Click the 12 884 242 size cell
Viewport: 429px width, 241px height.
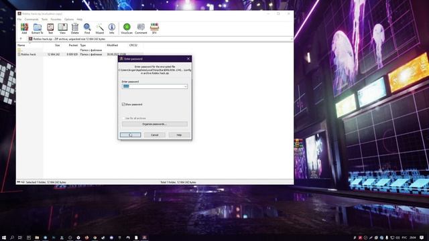tap(54, 54)
